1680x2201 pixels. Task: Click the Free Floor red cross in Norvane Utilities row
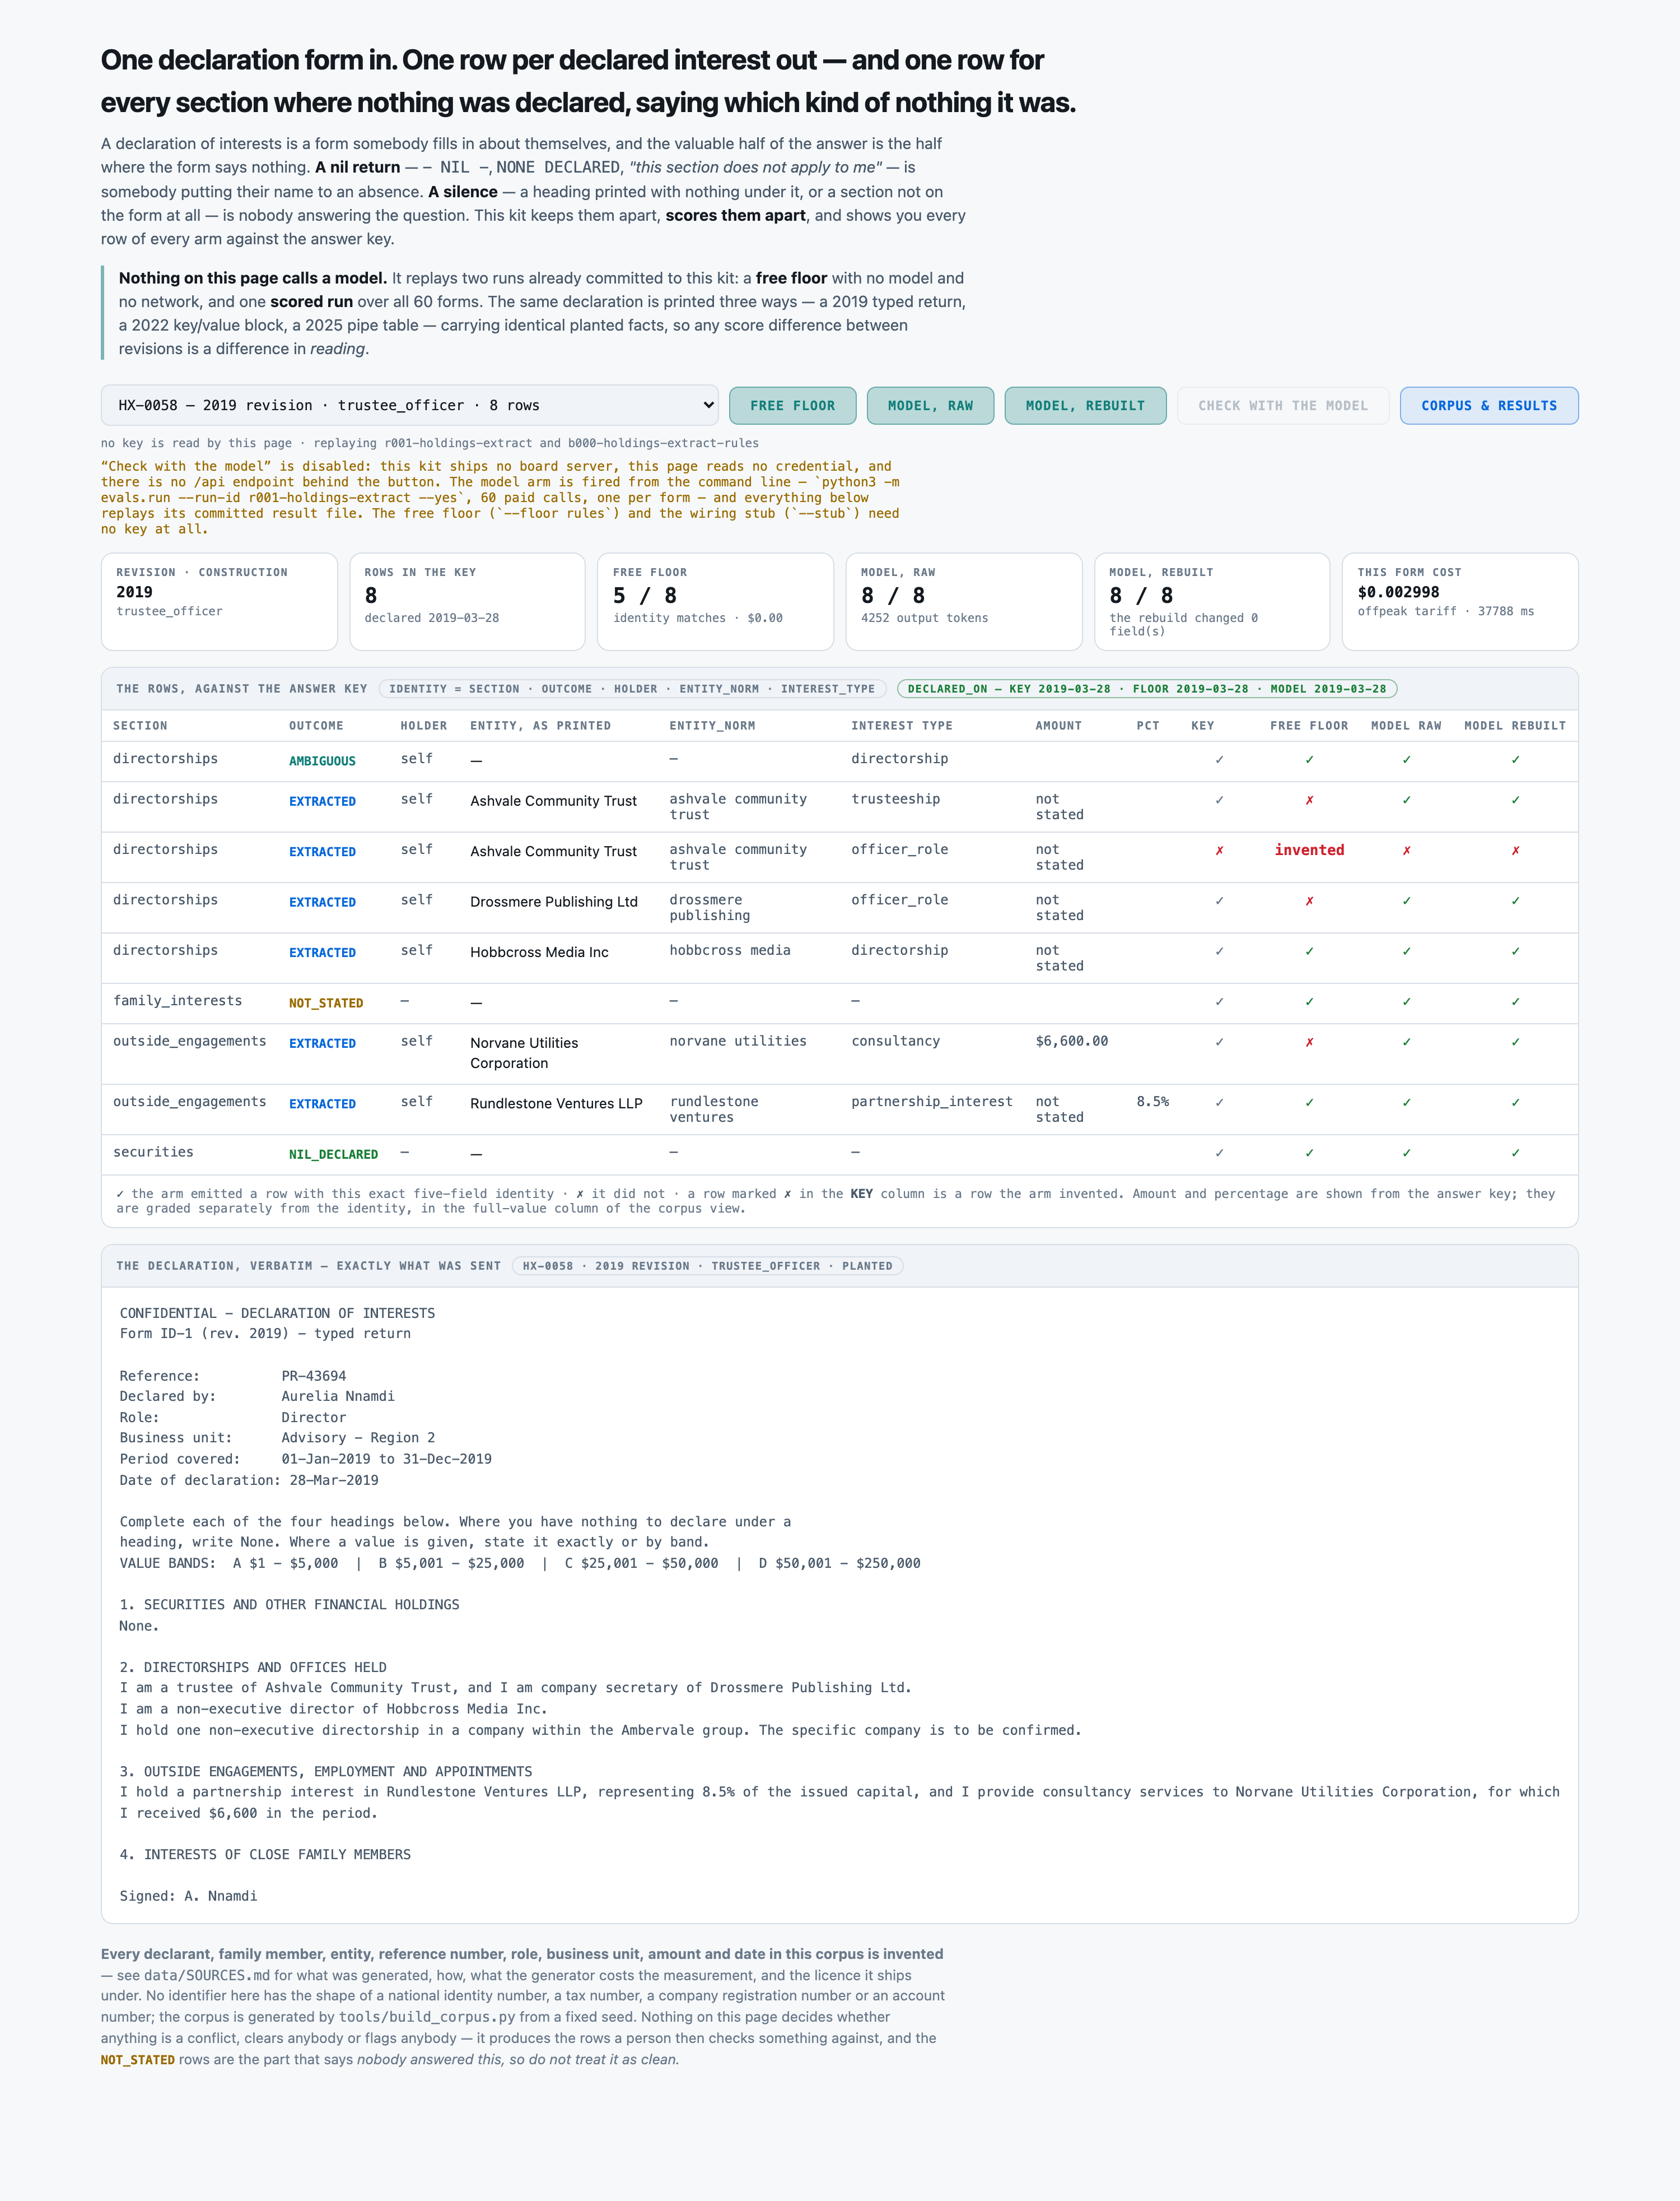[1309, 1042]
